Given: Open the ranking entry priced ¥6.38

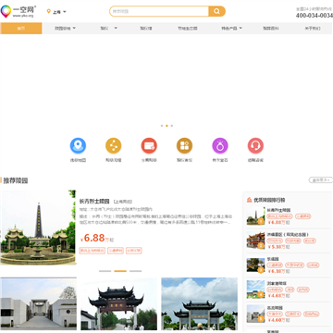Looking at the screenshot, I should point(288,265).
